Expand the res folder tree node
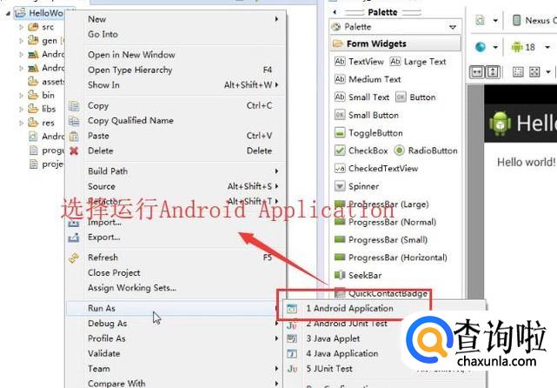 [x=21, y=123]
